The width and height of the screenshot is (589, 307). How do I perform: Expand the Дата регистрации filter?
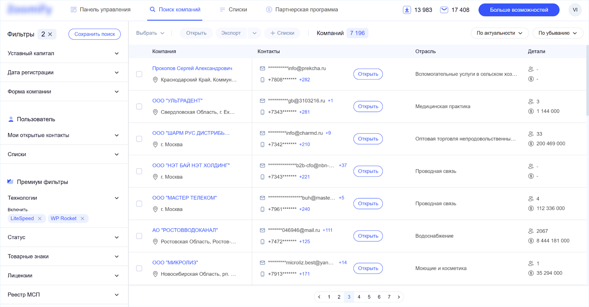click(x=64, y=73)
